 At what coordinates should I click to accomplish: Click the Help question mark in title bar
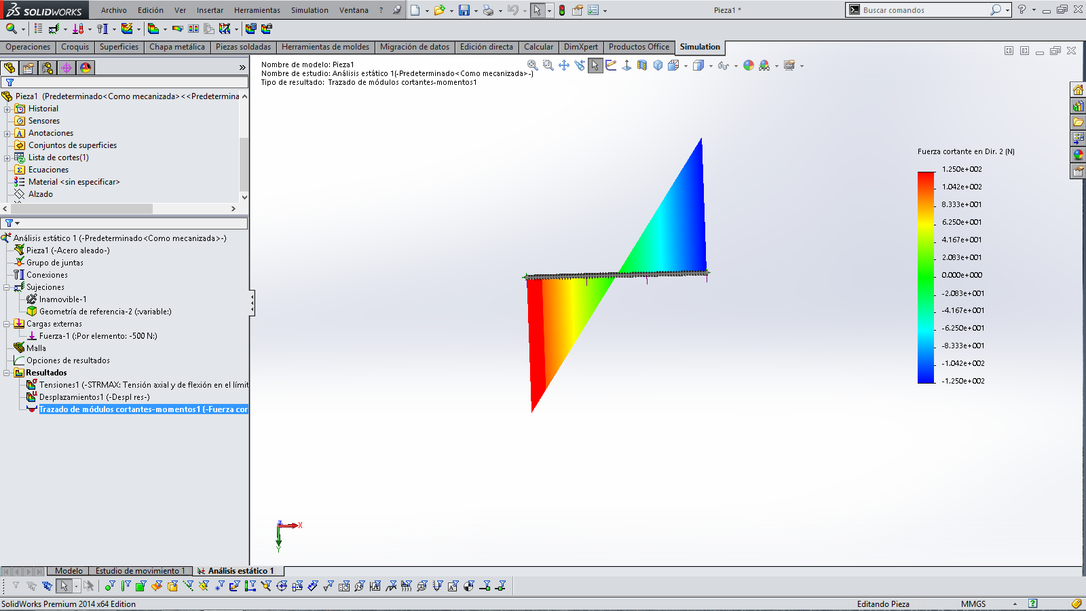[1022, 10]
